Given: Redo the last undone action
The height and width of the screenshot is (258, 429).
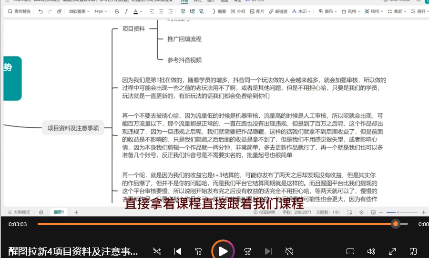Looking at the screenshot, I should [50, 11].
